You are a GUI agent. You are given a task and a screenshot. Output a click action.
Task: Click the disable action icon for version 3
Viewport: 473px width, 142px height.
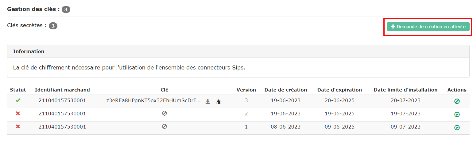click(457, 101)
